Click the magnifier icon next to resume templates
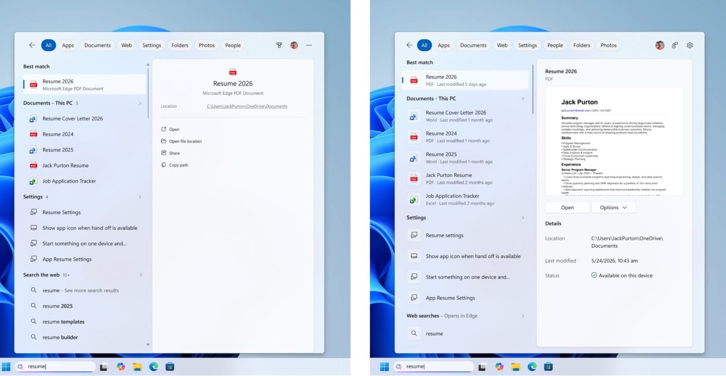The width and height of the screenshot is (726, 376). pos(34,321)
